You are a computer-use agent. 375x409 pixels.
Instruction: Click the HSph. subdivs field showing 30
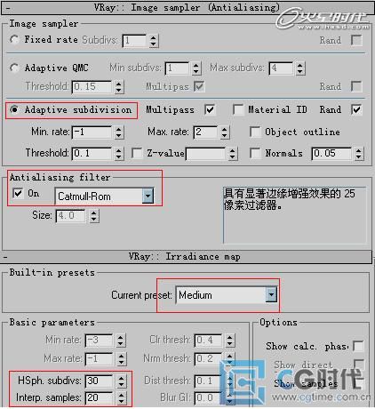(99, 381)
